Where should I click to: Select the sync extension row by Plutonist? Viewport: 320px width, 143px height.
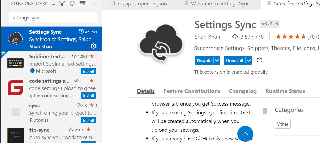pos(51,112)
